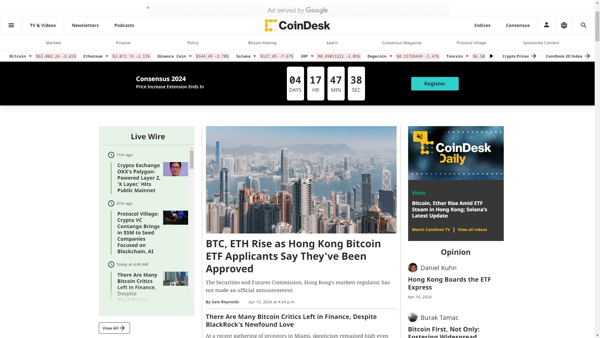Click the Register button
The width and height of the screenshot is (600, 338).
(435, 84)
